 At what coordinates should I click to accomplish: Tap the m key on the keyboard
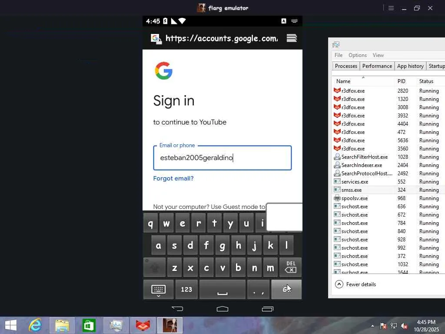(x=270, y=267)
